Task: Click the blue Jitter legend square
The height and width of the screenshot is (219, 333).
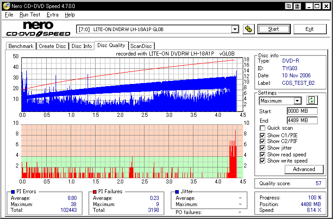Action: coord(177,192)
